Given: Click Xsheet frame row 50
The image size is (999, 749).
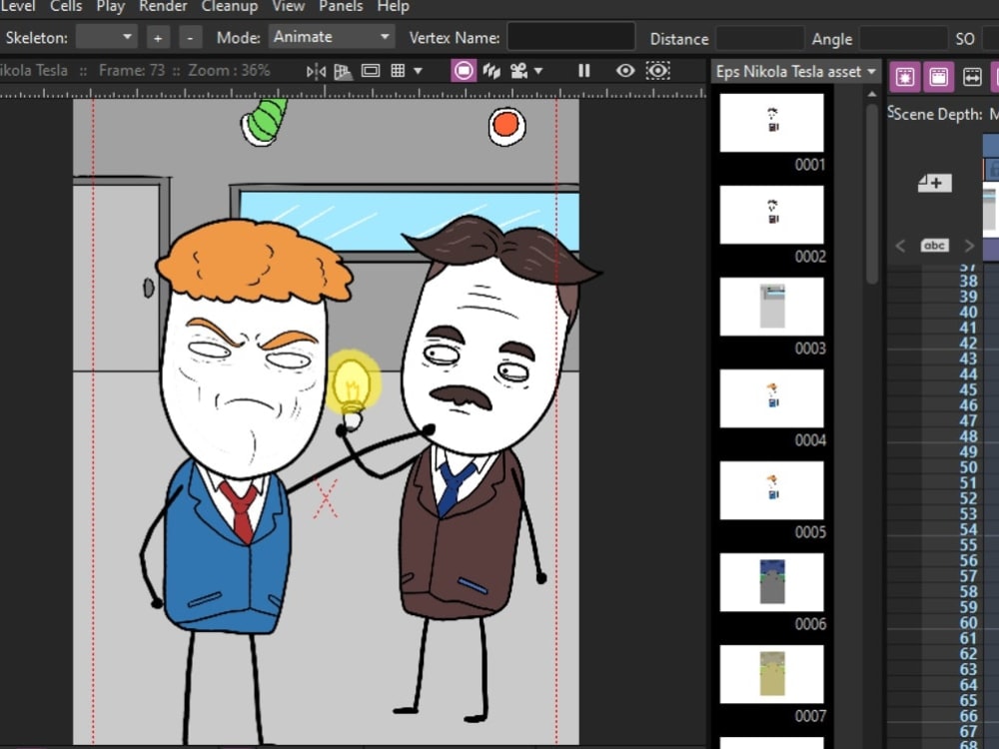Looking at the screenshot, I should coord(968,467).
